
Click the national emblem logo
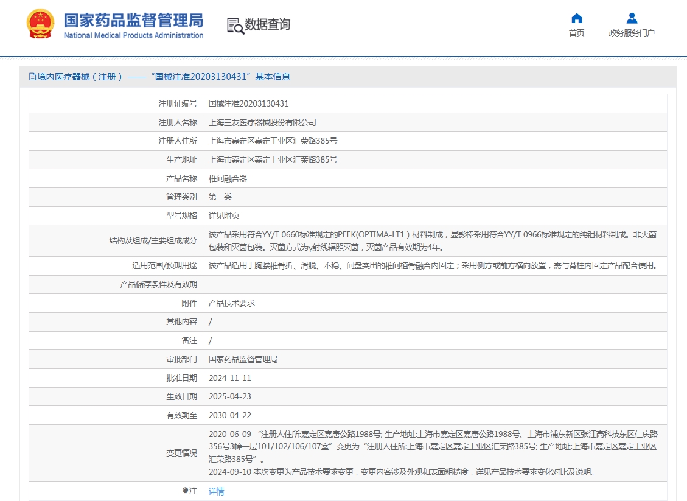(x=40, y=24)
